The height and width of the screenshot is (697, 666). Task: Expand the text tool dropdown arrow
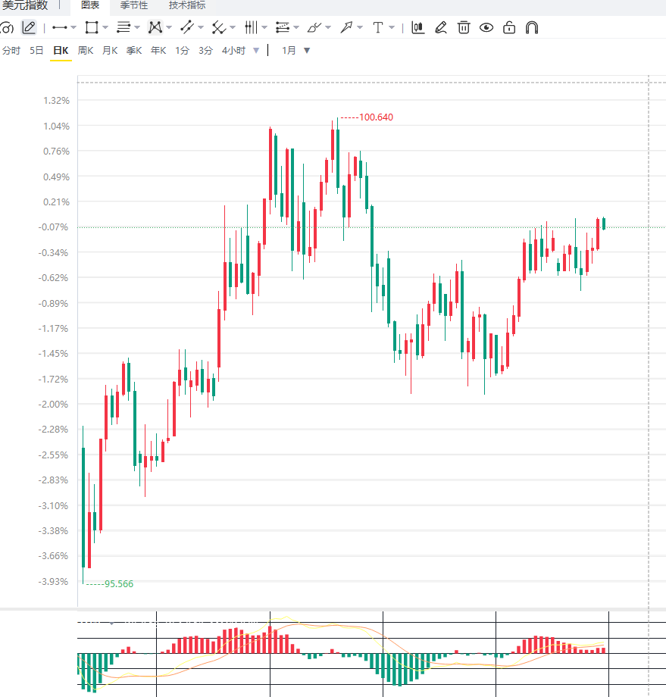tap(392, 27)
